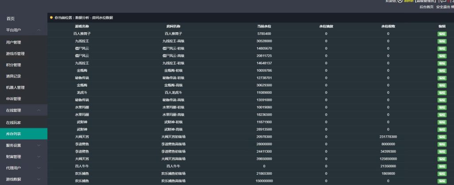Edit the 武财神-初级 room row

coord(442,122)
